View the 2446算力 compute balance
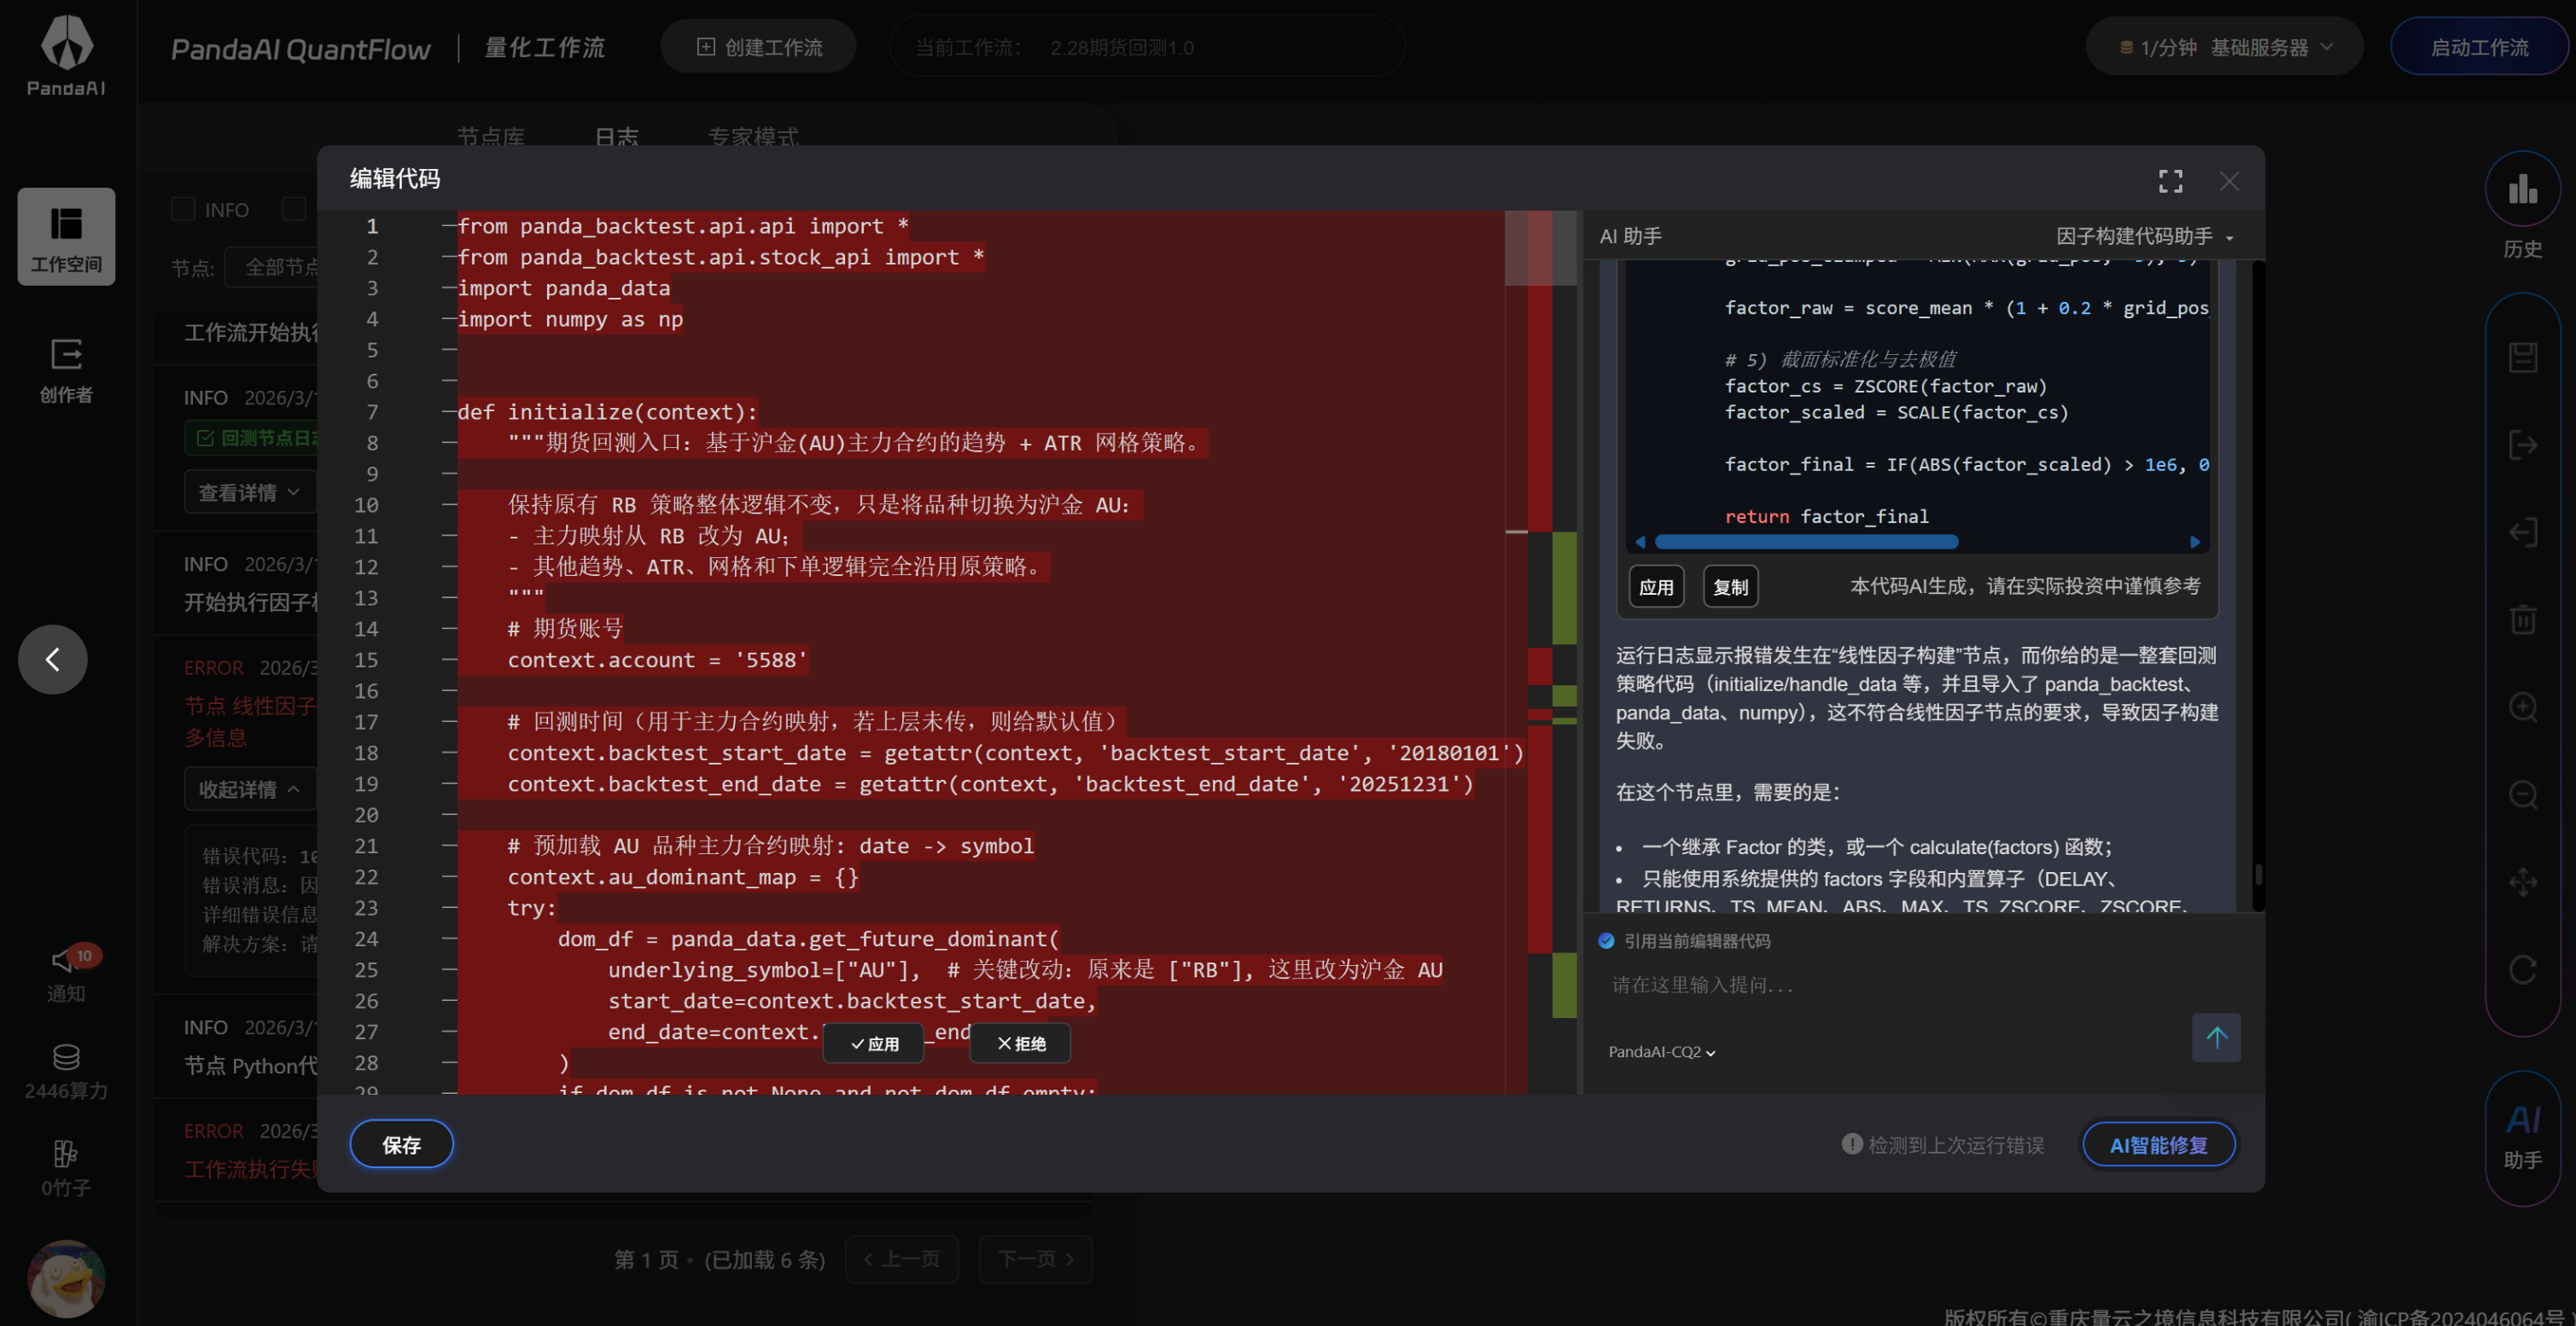This screenshot has width=2576, height=1326. tap(66, 1071)
